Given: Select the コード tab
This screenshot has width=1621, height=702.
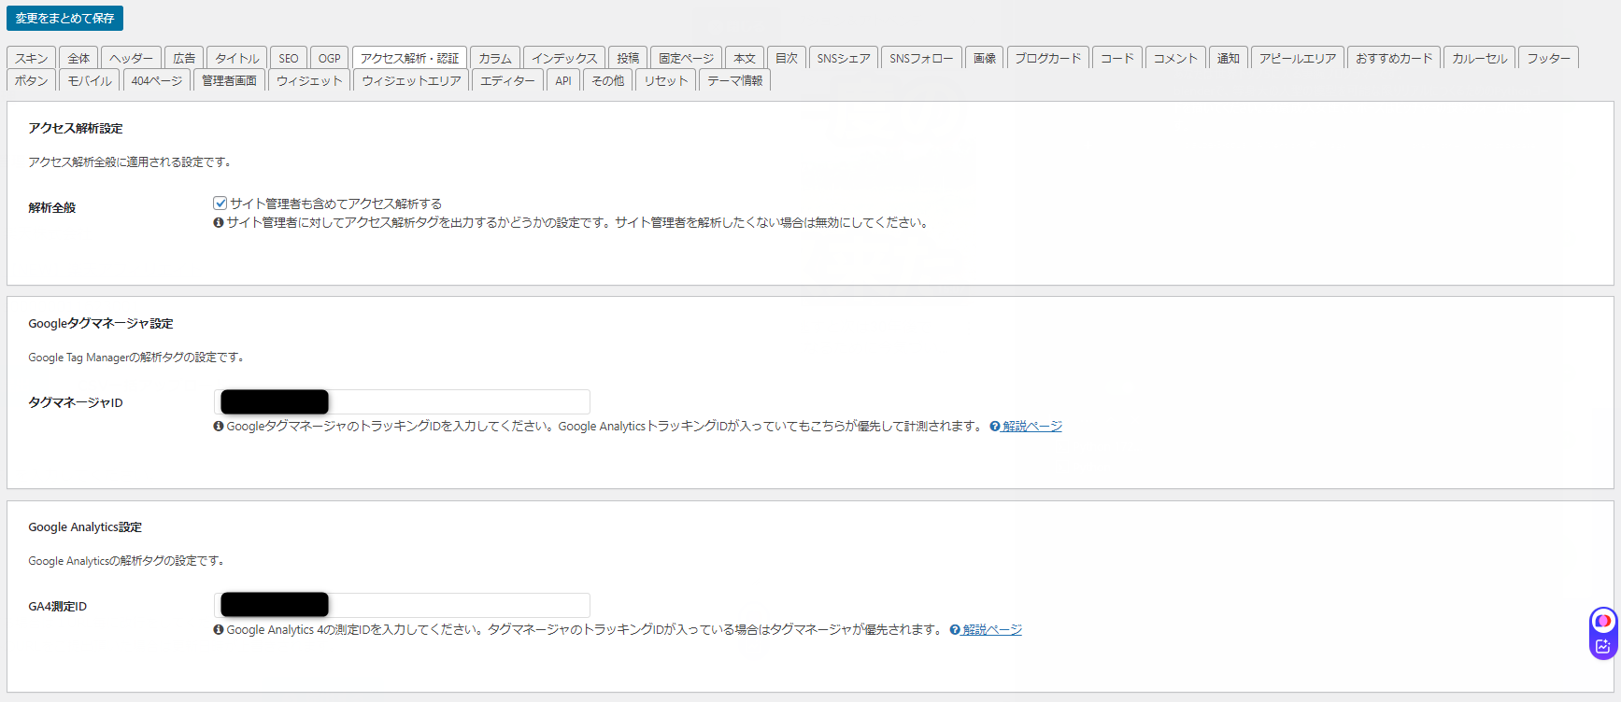Looking at the screenshot, I should [x=1117, y=58].
